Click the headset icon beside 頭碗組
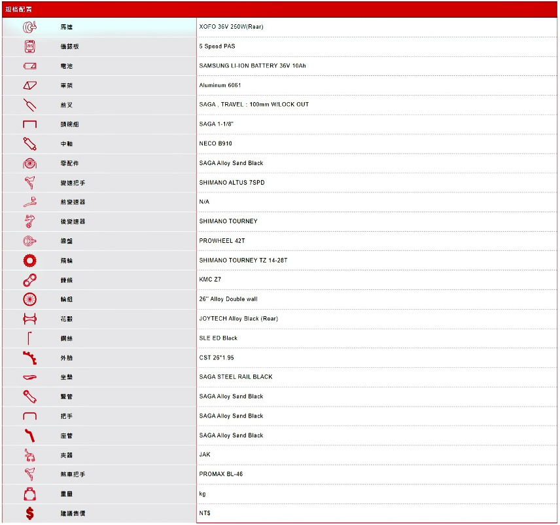560x525 pixels. 29,124
